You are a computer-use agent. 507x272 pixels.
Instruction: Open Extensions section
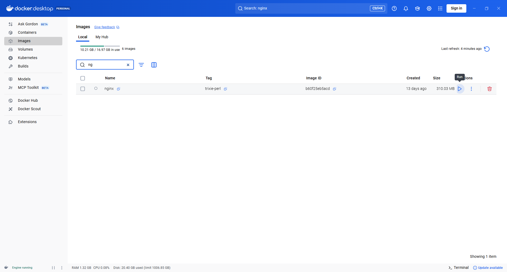click(x=33, y=122)
